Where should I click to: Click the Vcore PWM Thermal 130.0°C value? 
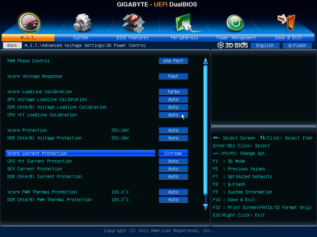pos(120,192)
